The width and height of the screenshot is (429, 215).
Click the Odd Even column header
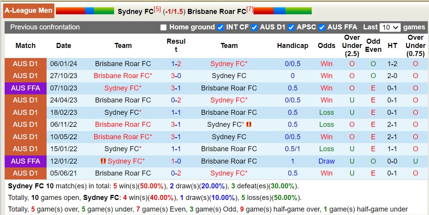(x=373, y=46)
